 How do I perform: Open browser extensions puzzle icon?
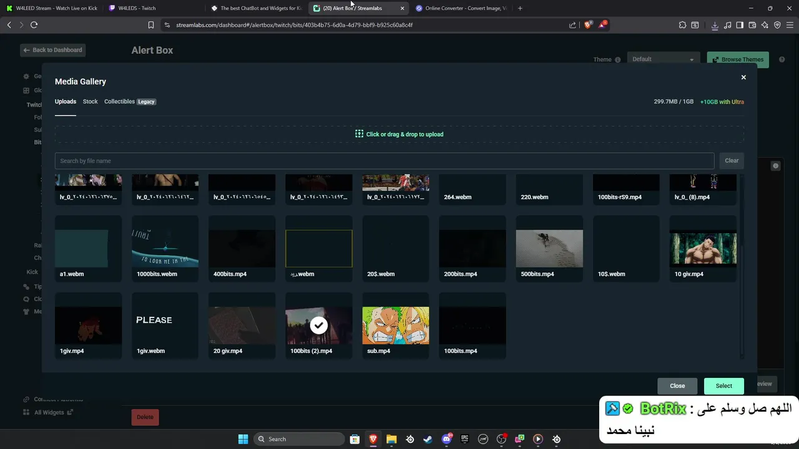(682, 25)
